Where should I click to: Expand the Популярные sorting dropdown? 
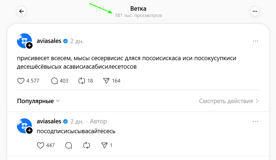38,101
